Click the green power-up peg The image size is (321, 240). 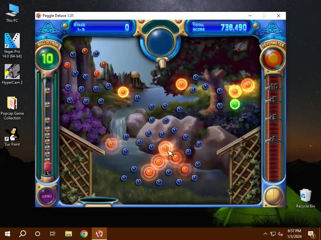coord(235,104)
